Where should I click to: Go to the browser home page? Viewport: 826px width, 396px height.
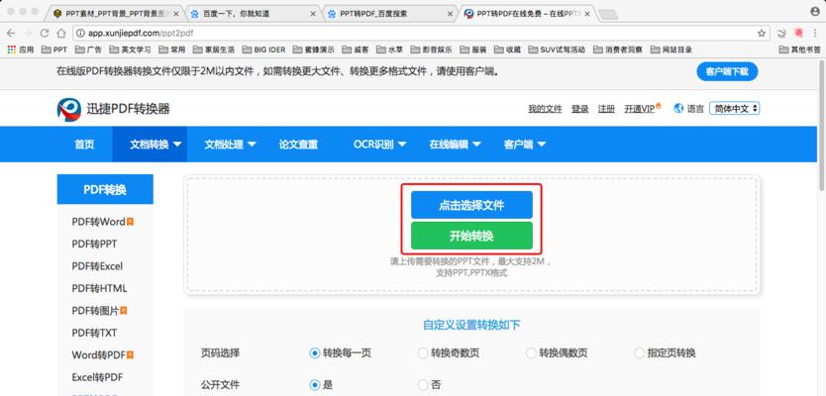pyautogui.click(x=61, y=34)
